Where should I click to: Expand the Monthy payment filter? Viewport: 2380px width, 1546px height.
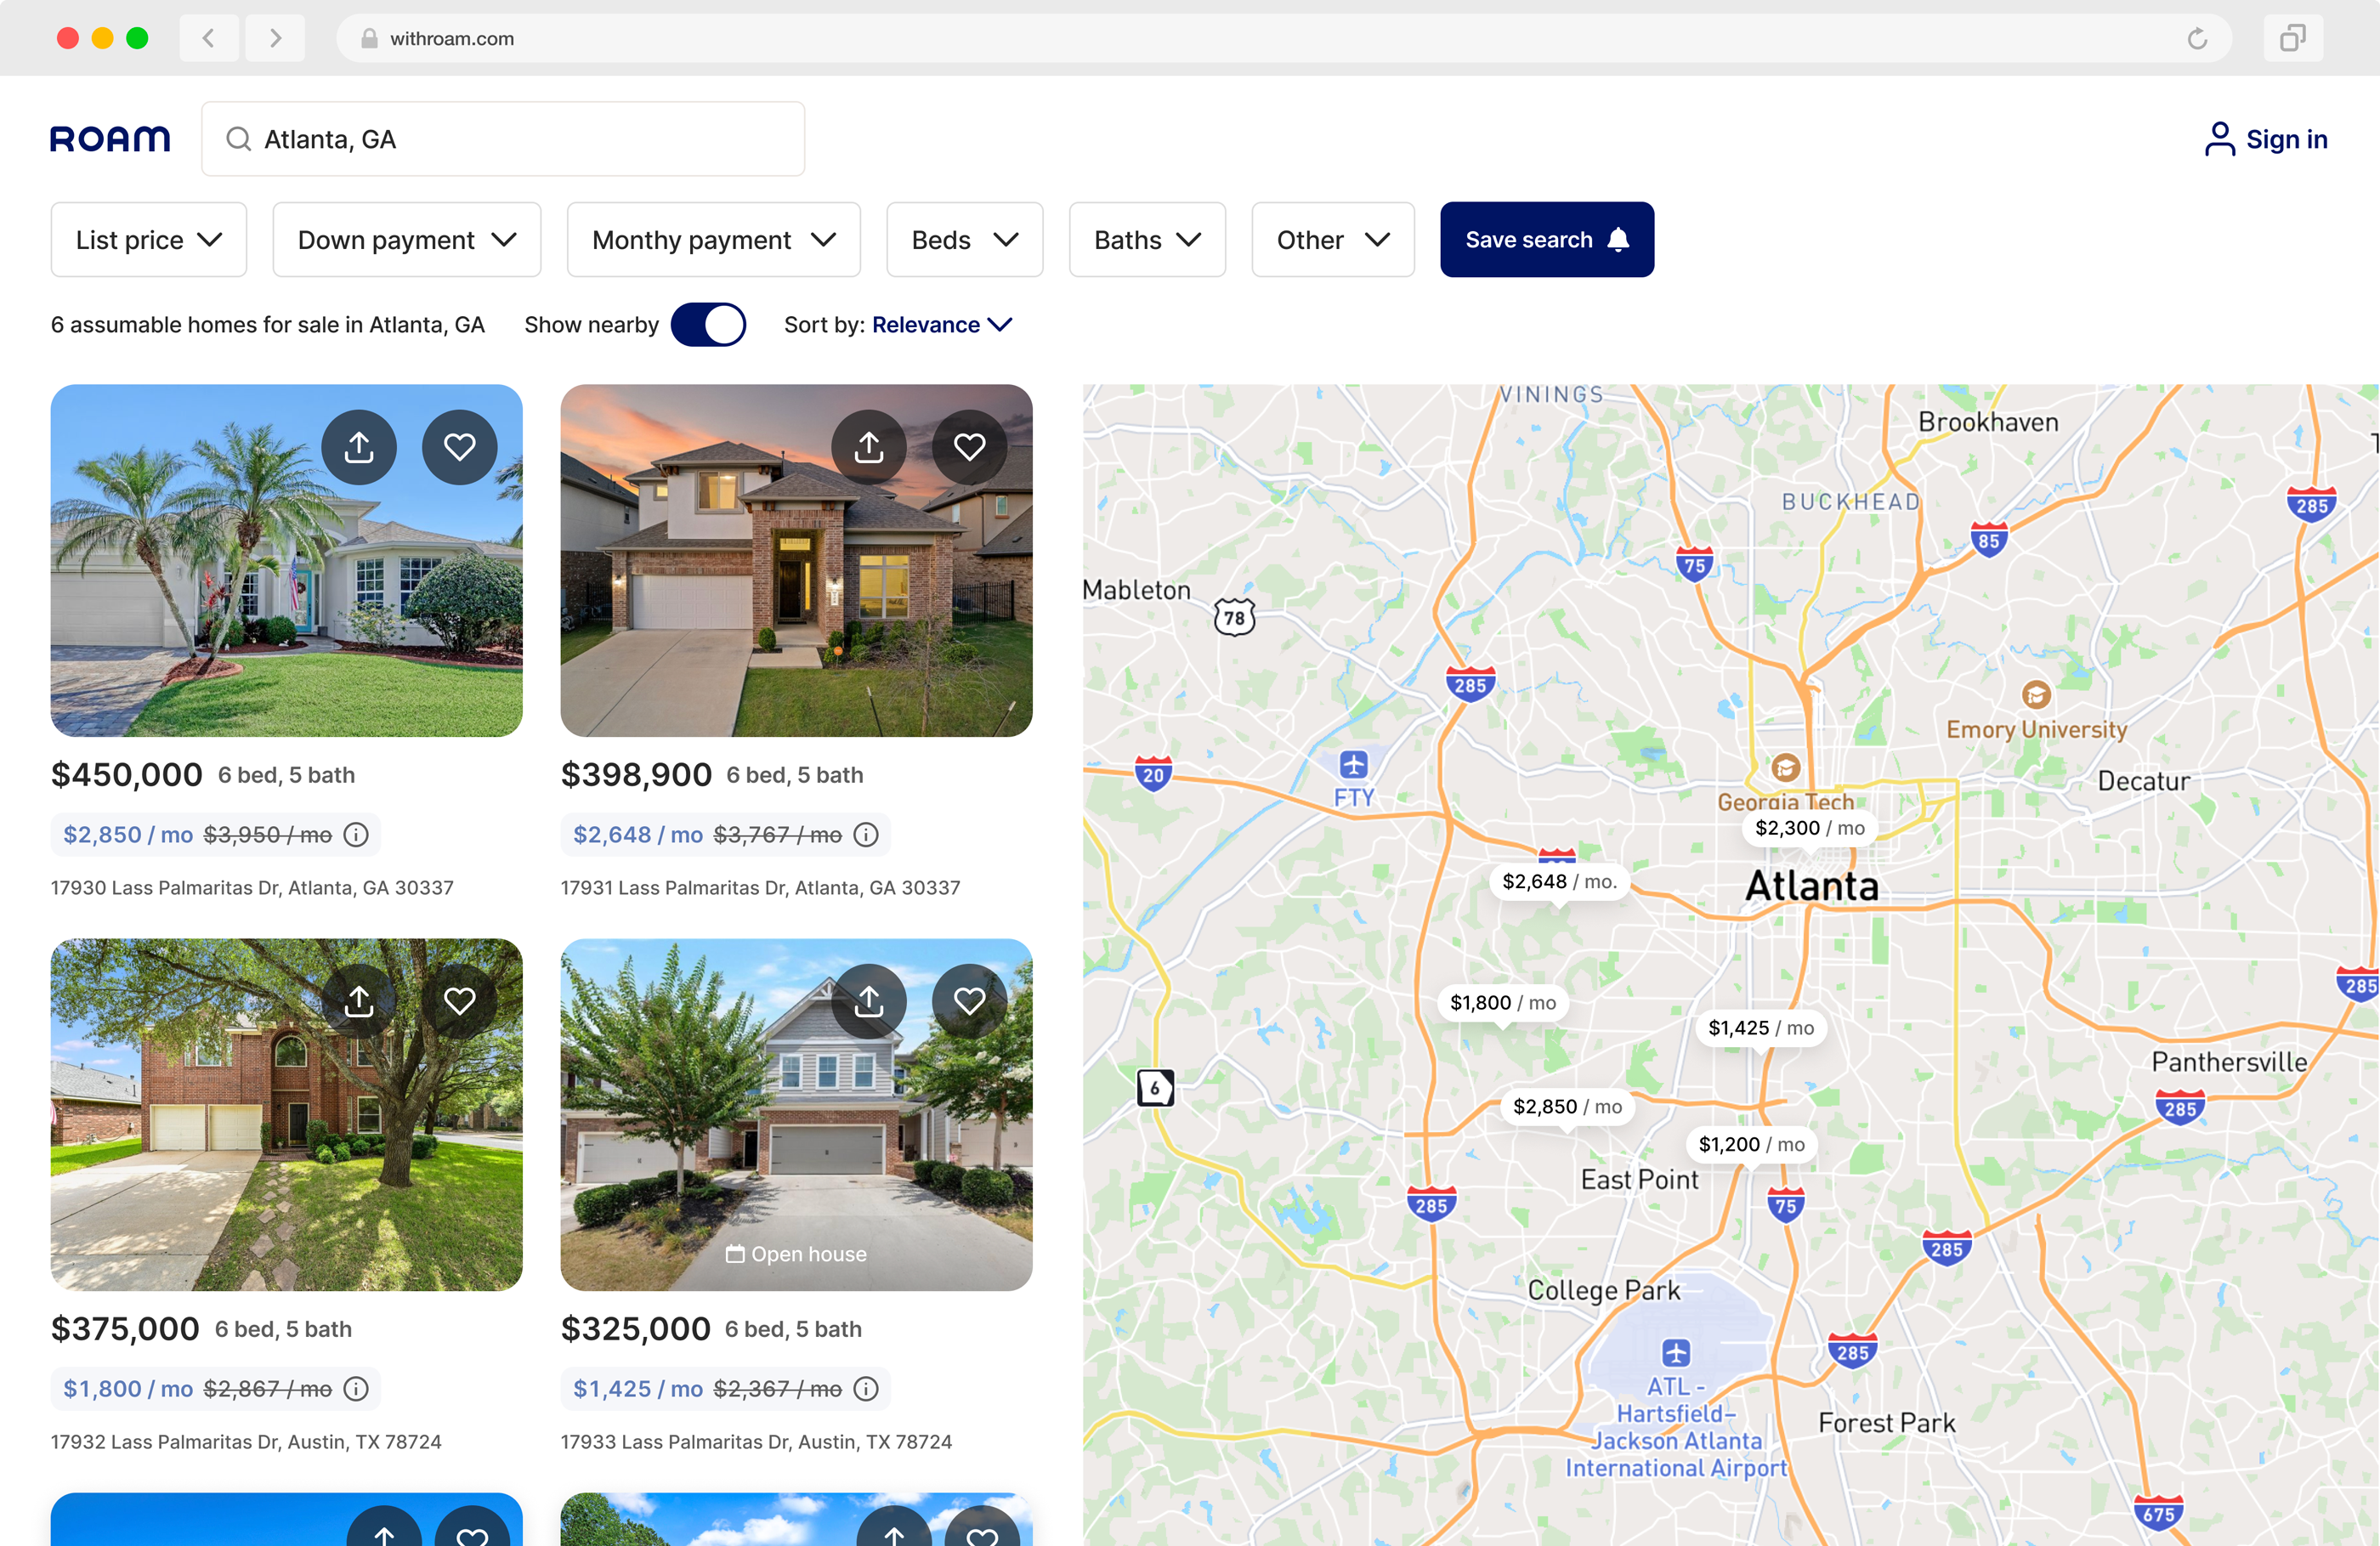(714, 240)
